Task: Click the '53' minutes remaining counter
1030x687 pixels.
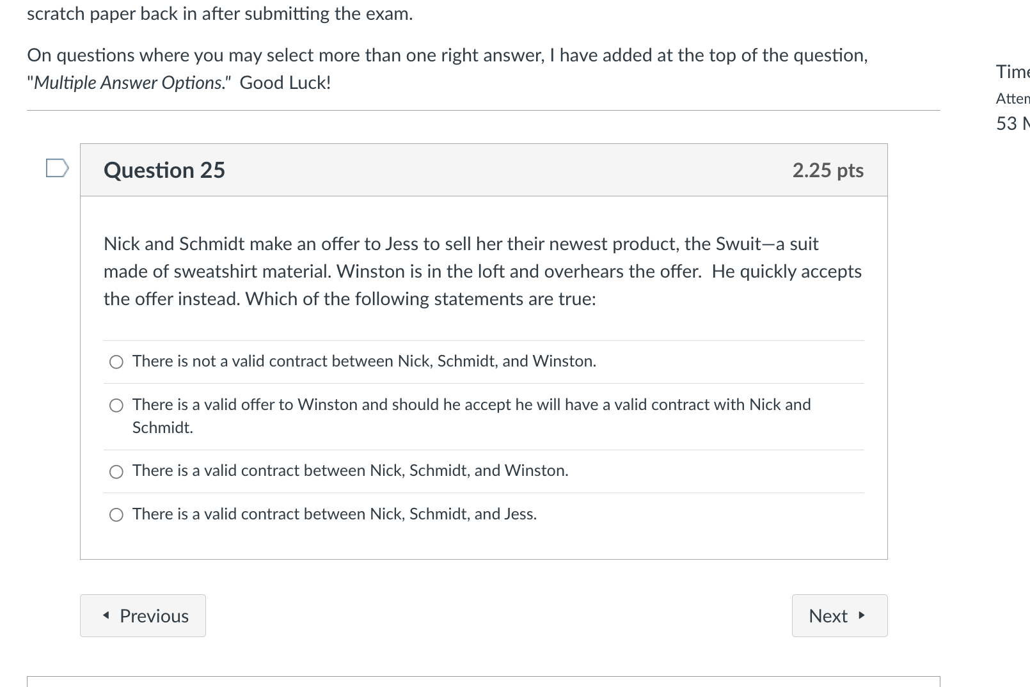Action: [x=1011, y=122]
